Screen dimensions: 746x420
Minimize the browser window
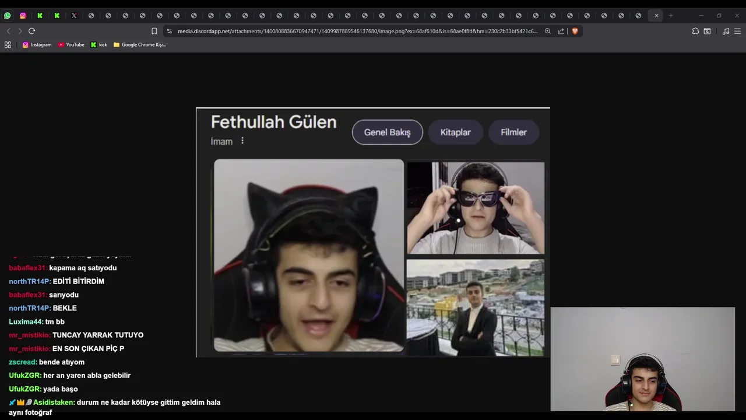click(x=701, y=16)
